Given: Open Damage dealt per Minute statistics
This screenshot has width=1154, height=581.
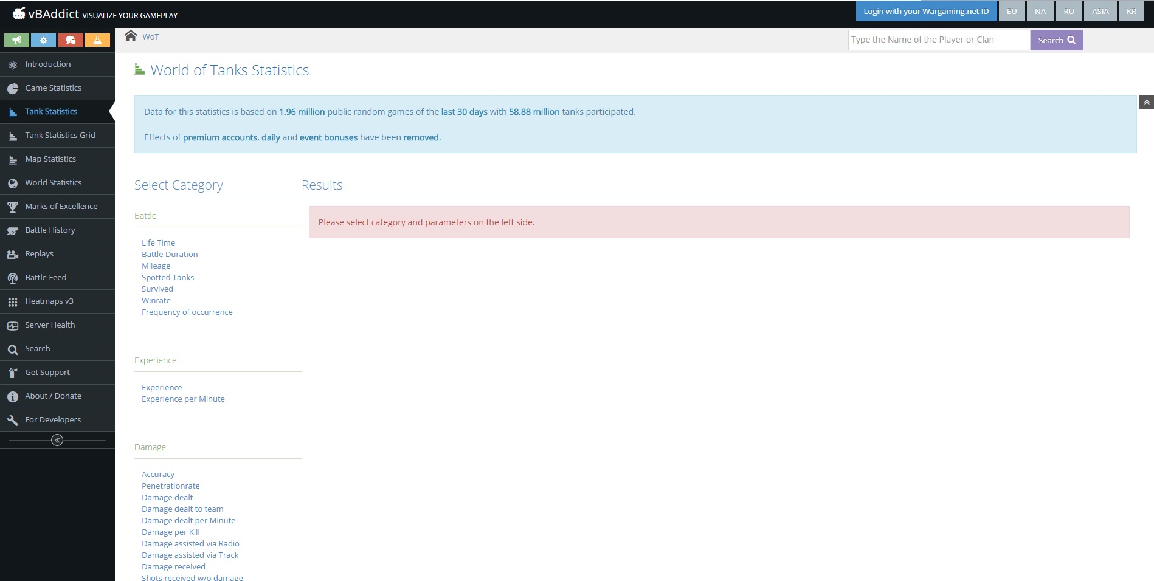Looking at the screenshot, I should [188, 521].
